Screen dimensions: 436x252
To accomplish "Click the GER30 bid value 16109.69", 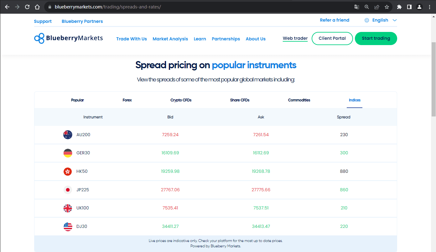I will click(x=170, y=153).
